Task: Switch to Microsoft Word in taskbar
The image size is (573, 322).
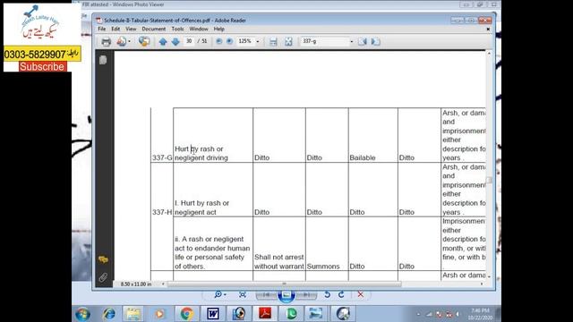Action: pyautogui.click(x=213, y=314)
